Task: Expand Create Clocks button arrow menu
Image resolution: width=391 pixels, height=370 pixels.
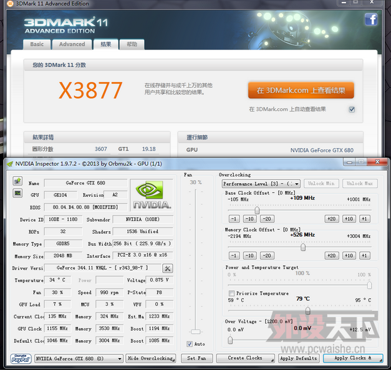Action: pos(273,360)
